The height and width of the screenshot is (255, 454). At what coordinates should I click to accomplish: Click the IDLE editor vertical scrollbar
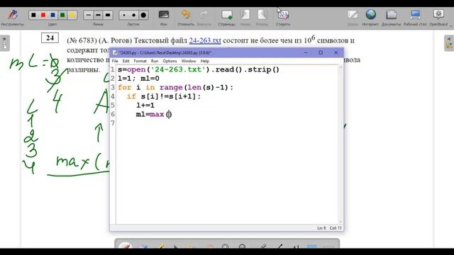(340, 144)
